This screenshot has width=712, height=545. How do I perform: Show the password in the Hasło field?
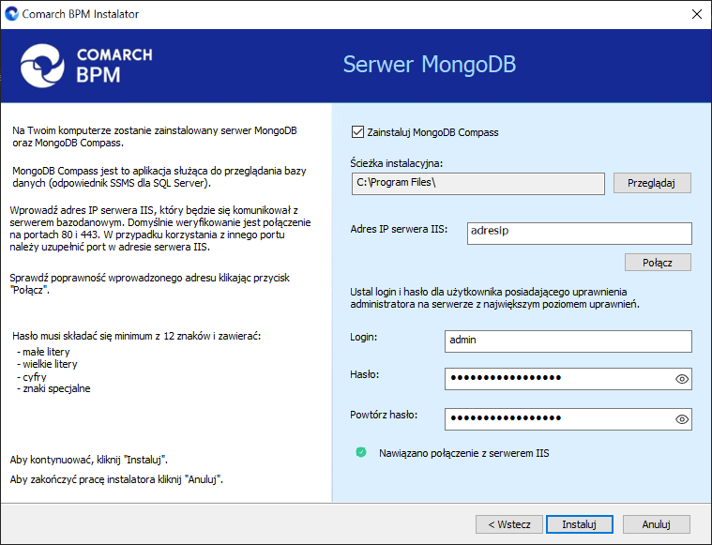pos(682,379)
